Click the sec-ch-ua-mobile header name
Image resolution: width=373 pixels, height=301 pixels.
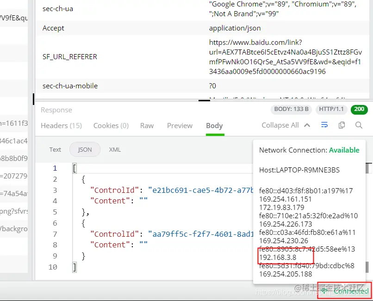pos(70,86)
